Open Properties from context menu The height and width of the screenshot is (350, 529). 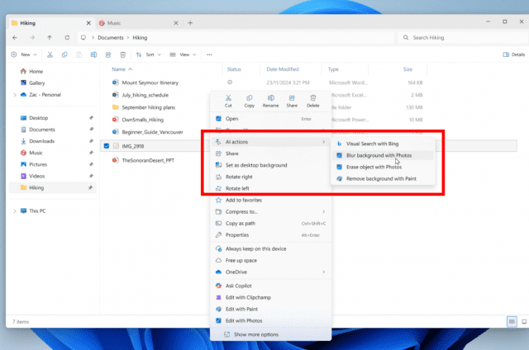[270, 234]
